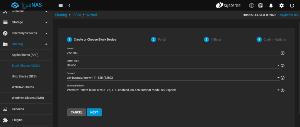The image size is (300, 127).
Task: Open the Sharing Platform dropdown
Action: pyautogui.click(x=173, y=90)
